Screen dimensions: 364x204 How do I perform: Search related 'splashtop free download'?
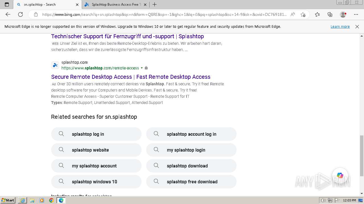coord(191,182)
